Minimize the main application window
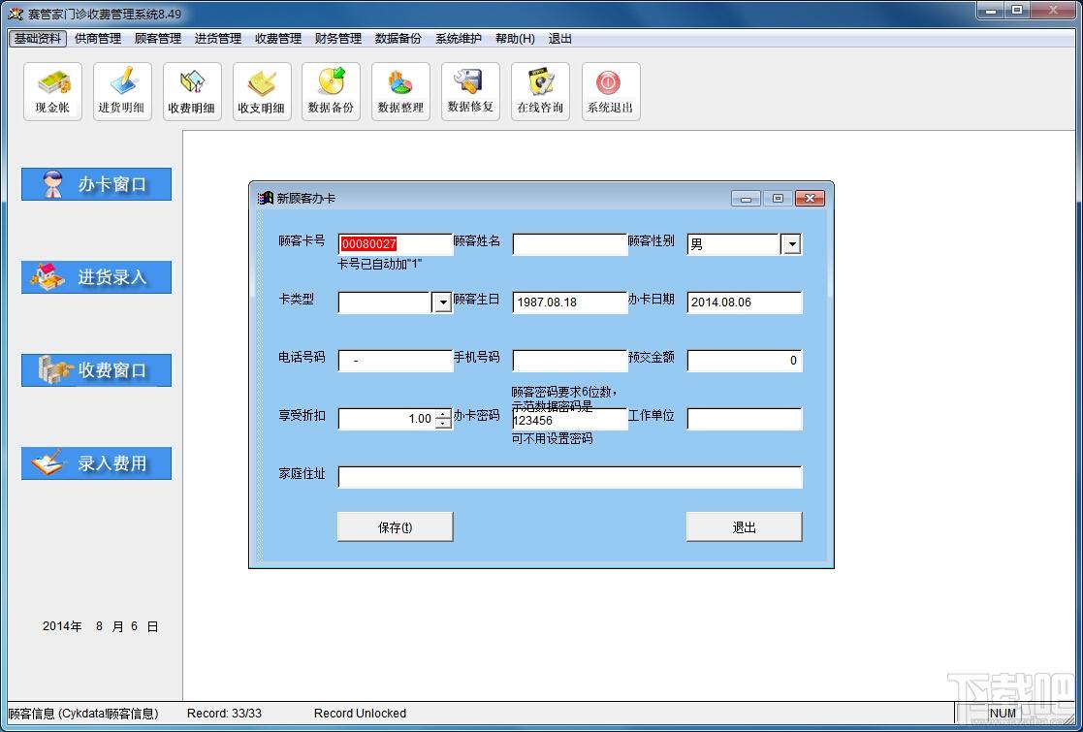This screenshot has width=1083, height=732. click(992, 10)
